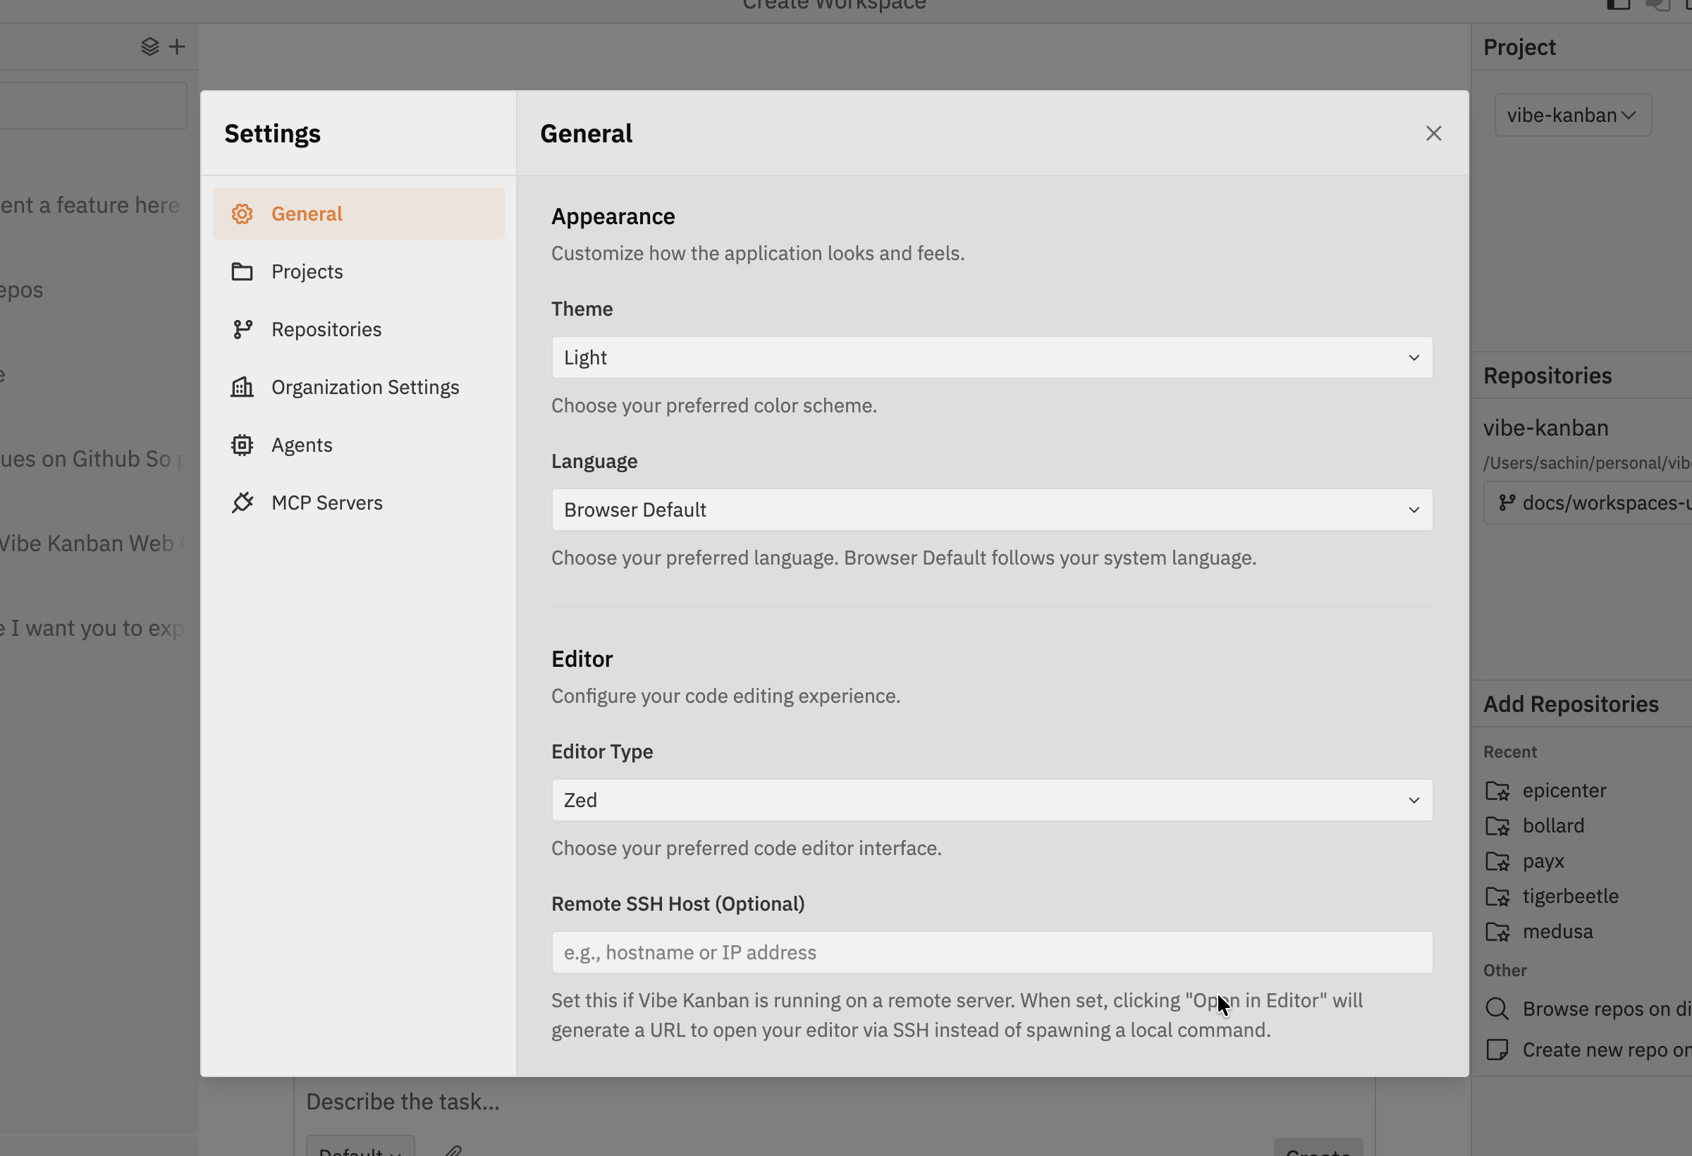Select Repositories in the Settings navigation
The width and height of the screenshot is (1692, 1156).
(x=326, y=329)
